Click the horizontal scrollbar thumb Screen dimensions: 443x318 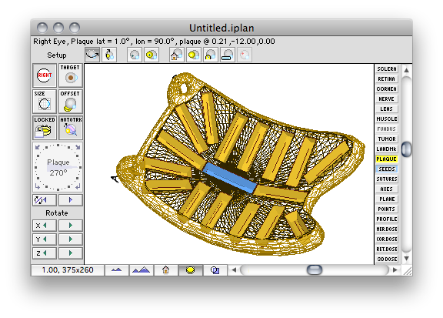click(x=315, y=270)
